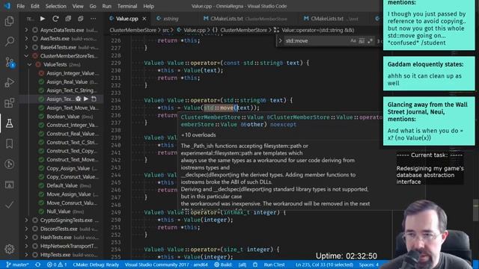Debug the hovered Assign_Text test
Image resolution: width=479 pixels, height=269 pixels.
tap(78, 99)
